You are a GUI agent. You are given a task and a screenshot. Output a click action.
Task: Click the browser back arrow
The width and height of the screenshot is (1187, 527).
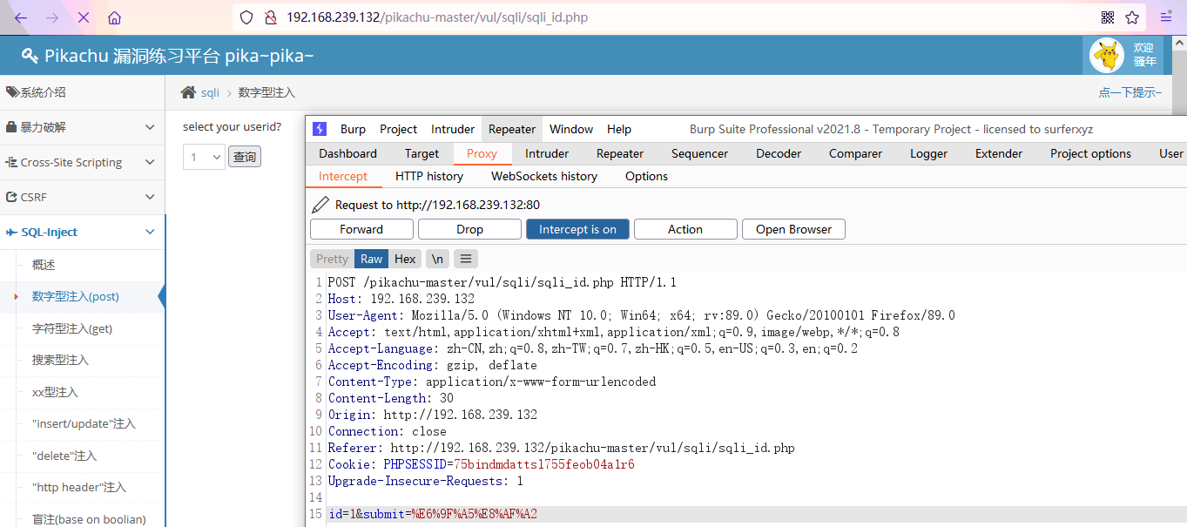click(21, 17)
